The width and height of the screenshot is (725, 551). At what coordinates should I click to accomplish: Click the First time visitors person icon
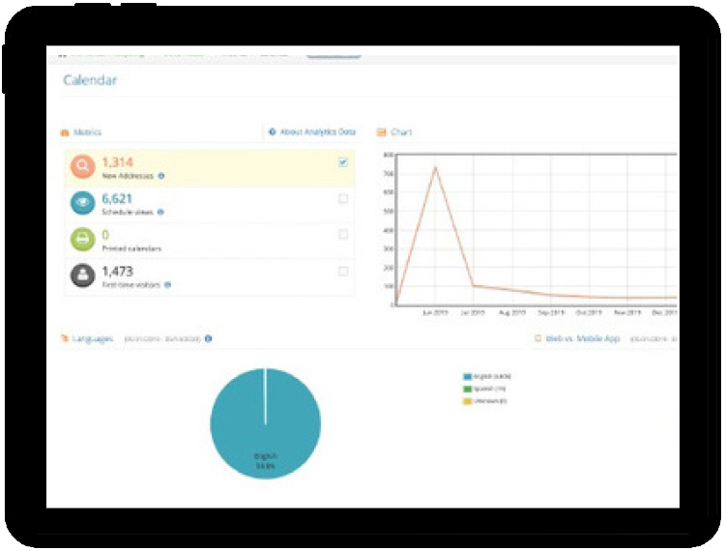tap(82, 275)
